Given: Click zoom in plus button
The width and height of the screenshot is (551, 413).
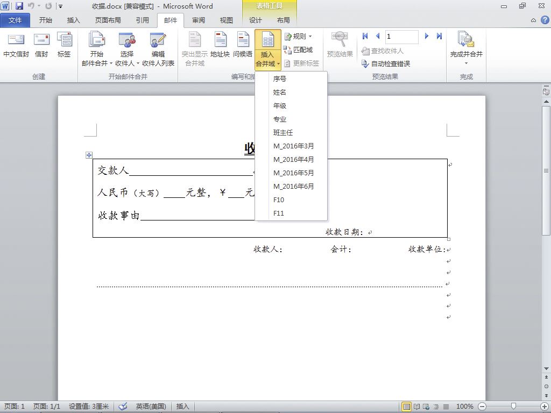Looking at the screenshot, I should click(545, 407).
